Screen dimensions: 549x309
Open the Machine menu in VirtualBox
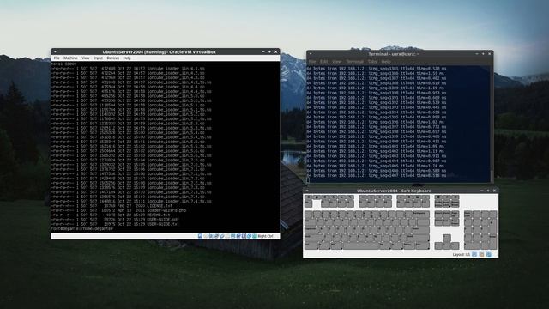(70, 58)
